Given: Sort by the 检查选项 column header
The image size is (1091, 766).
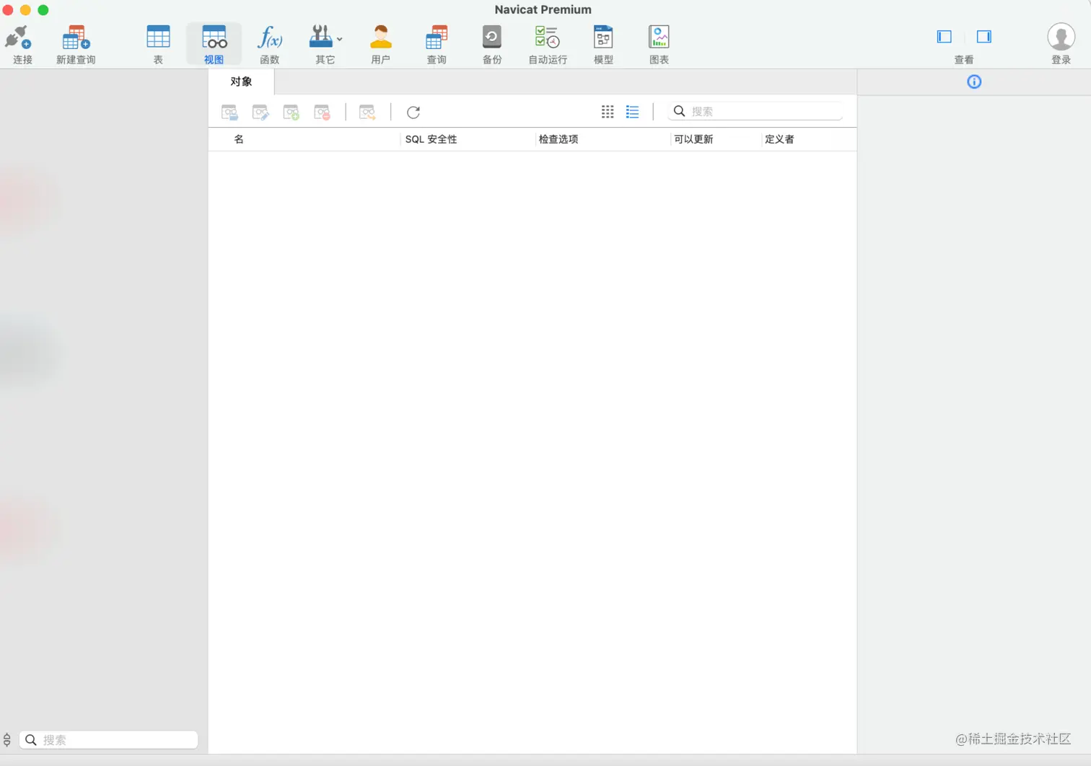Looking at the screenshot, I should click(558, 139).
